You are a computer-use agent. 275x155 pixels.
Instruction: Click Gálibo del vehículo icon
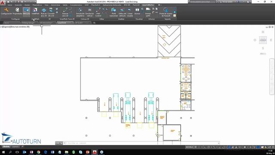click(x=122, y=12)
